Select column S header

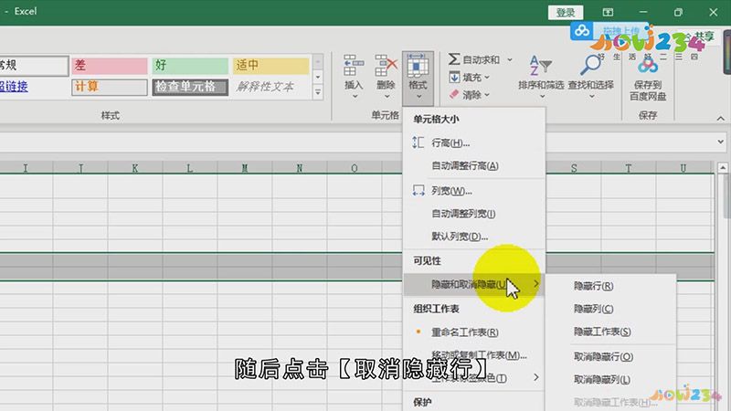click(574, 168)
